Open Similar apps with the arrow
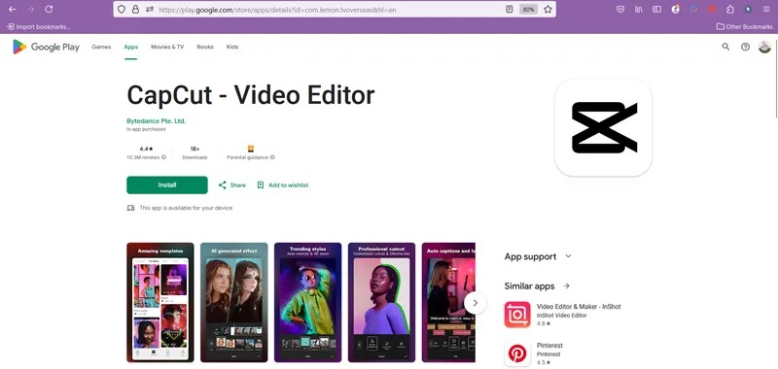778x369 pixels. 567,286
